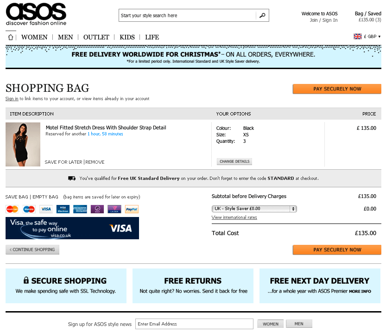Click bottom Pay Securely Now button

pos(337,249)
